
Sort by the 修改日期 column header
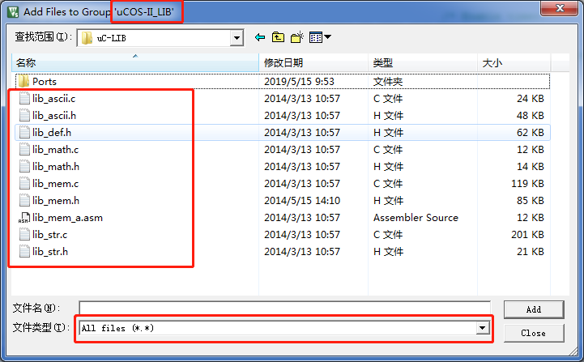click(313, 62)
